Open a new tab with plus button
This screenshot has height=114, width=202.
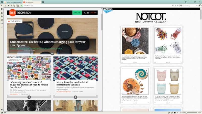[43, 2]
